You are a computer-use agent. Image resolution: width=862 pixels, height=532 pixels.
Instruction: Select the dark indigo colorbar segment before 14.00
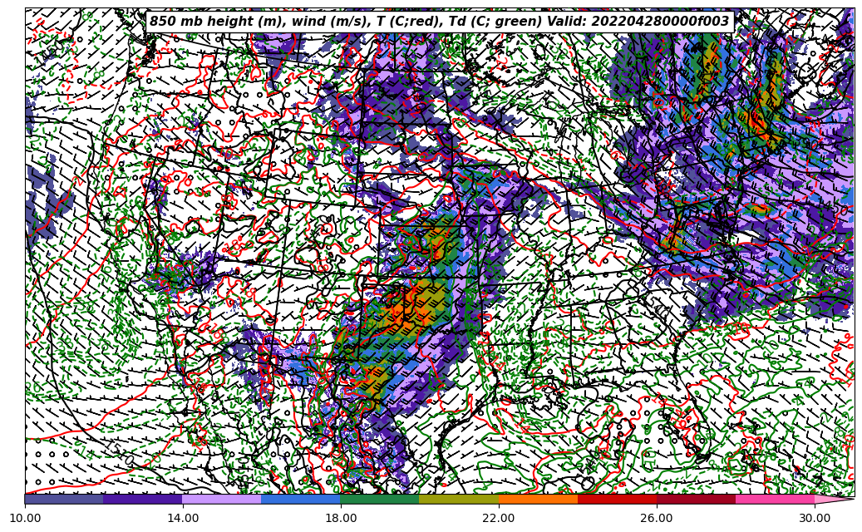[x=143, y=499]
